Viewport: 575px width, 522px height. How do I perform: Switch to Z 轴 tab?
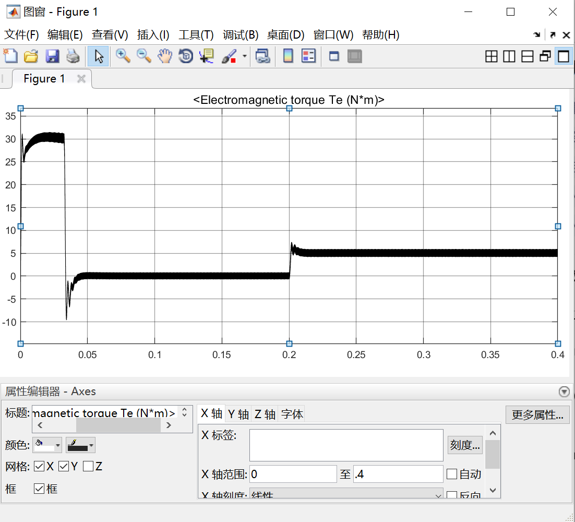(x=265, y=414)
